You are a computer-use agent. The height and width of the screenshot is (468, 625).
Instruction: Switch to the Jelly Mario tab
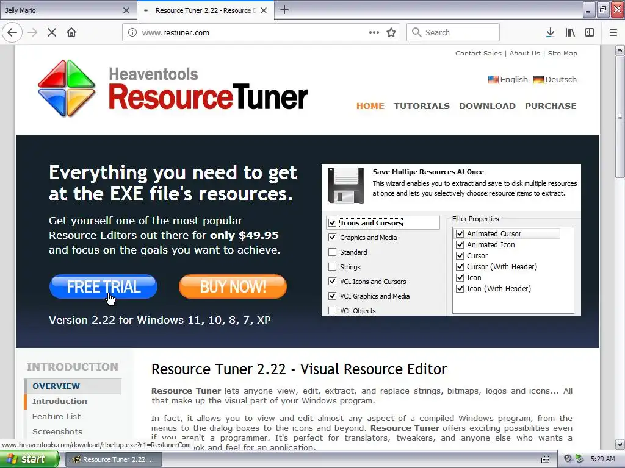click(68, 10)
